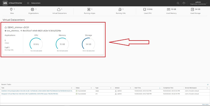Click the vCloud Director title
This screenshot has width=210, height=106.
point(15,3)
